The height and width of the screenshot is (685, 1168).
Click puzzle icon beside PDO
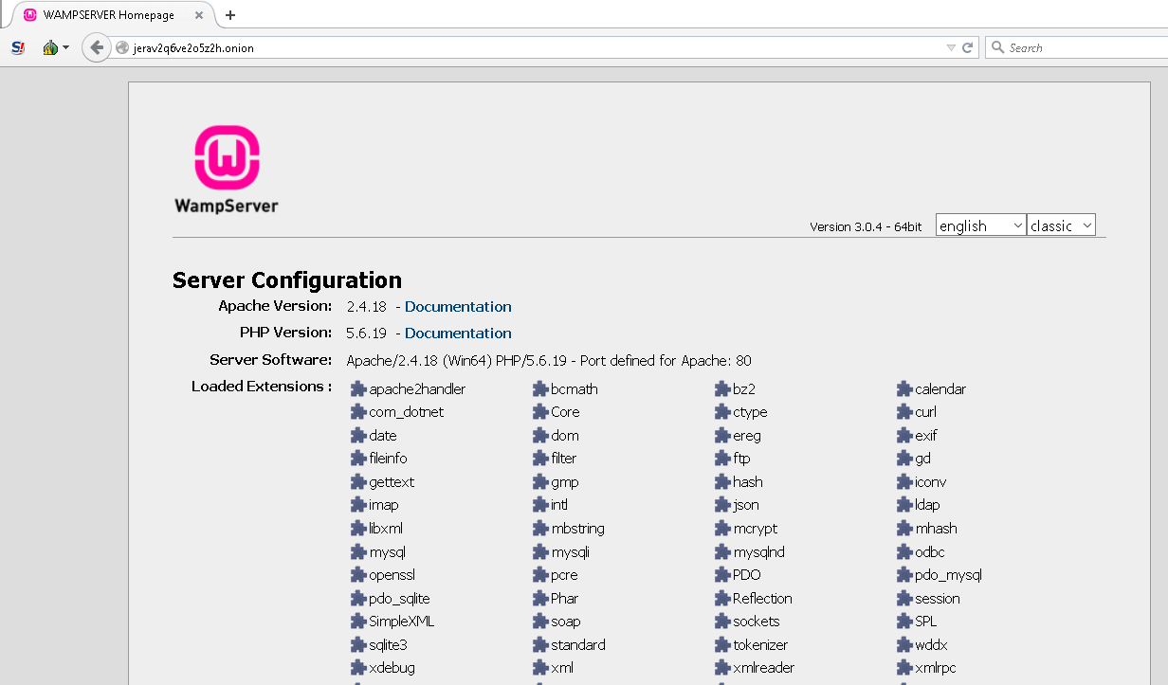[722, 575]
